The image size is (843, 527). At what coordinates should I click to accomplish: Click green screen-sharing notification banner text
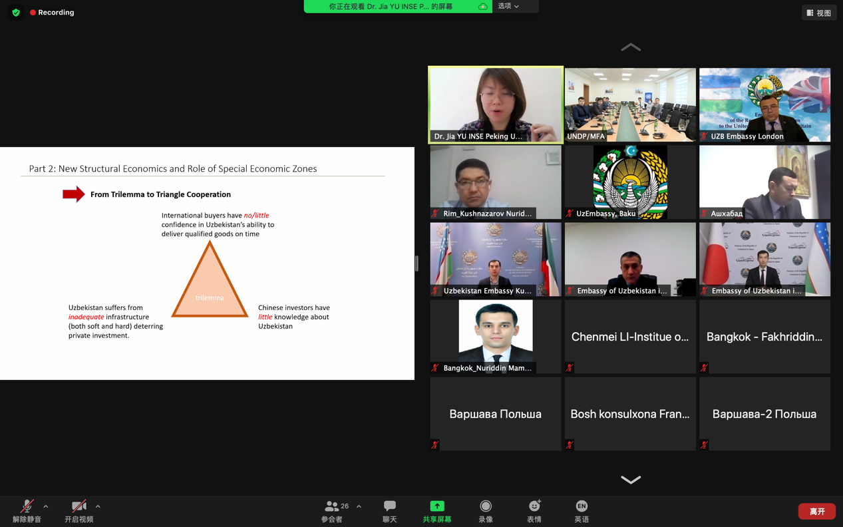391,7
